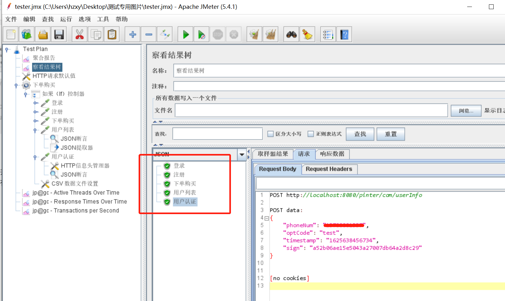Open the 帮助 menu
The width and height of the screenshot is (505, 301).
click(x=122, y=19)
